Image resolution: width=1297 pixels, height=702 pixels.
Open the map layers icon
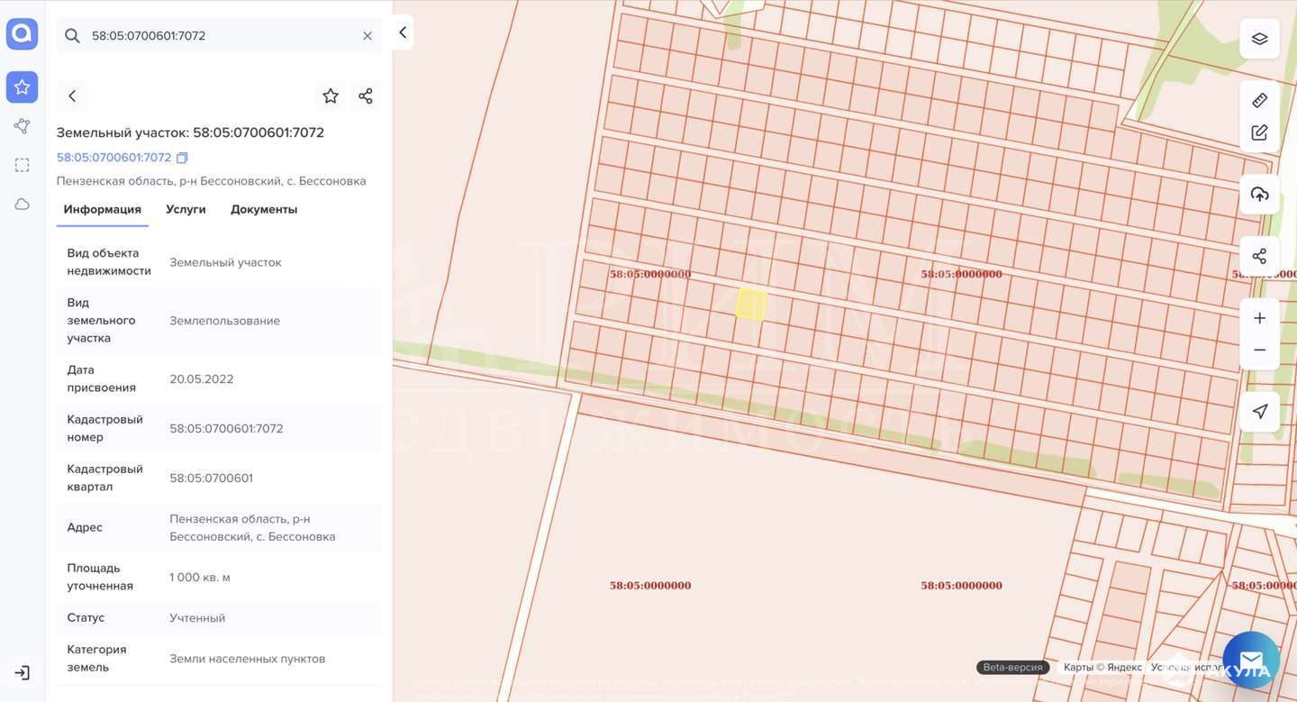1259,39
